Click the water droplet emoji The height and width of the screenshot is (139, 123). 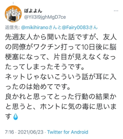click(x=15, y=117)
